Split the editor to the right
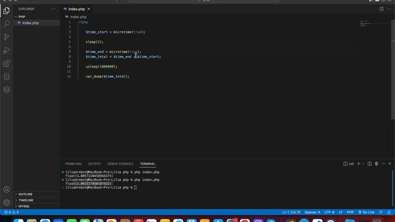This screenshot has width=395, height=222. point(381,9)
